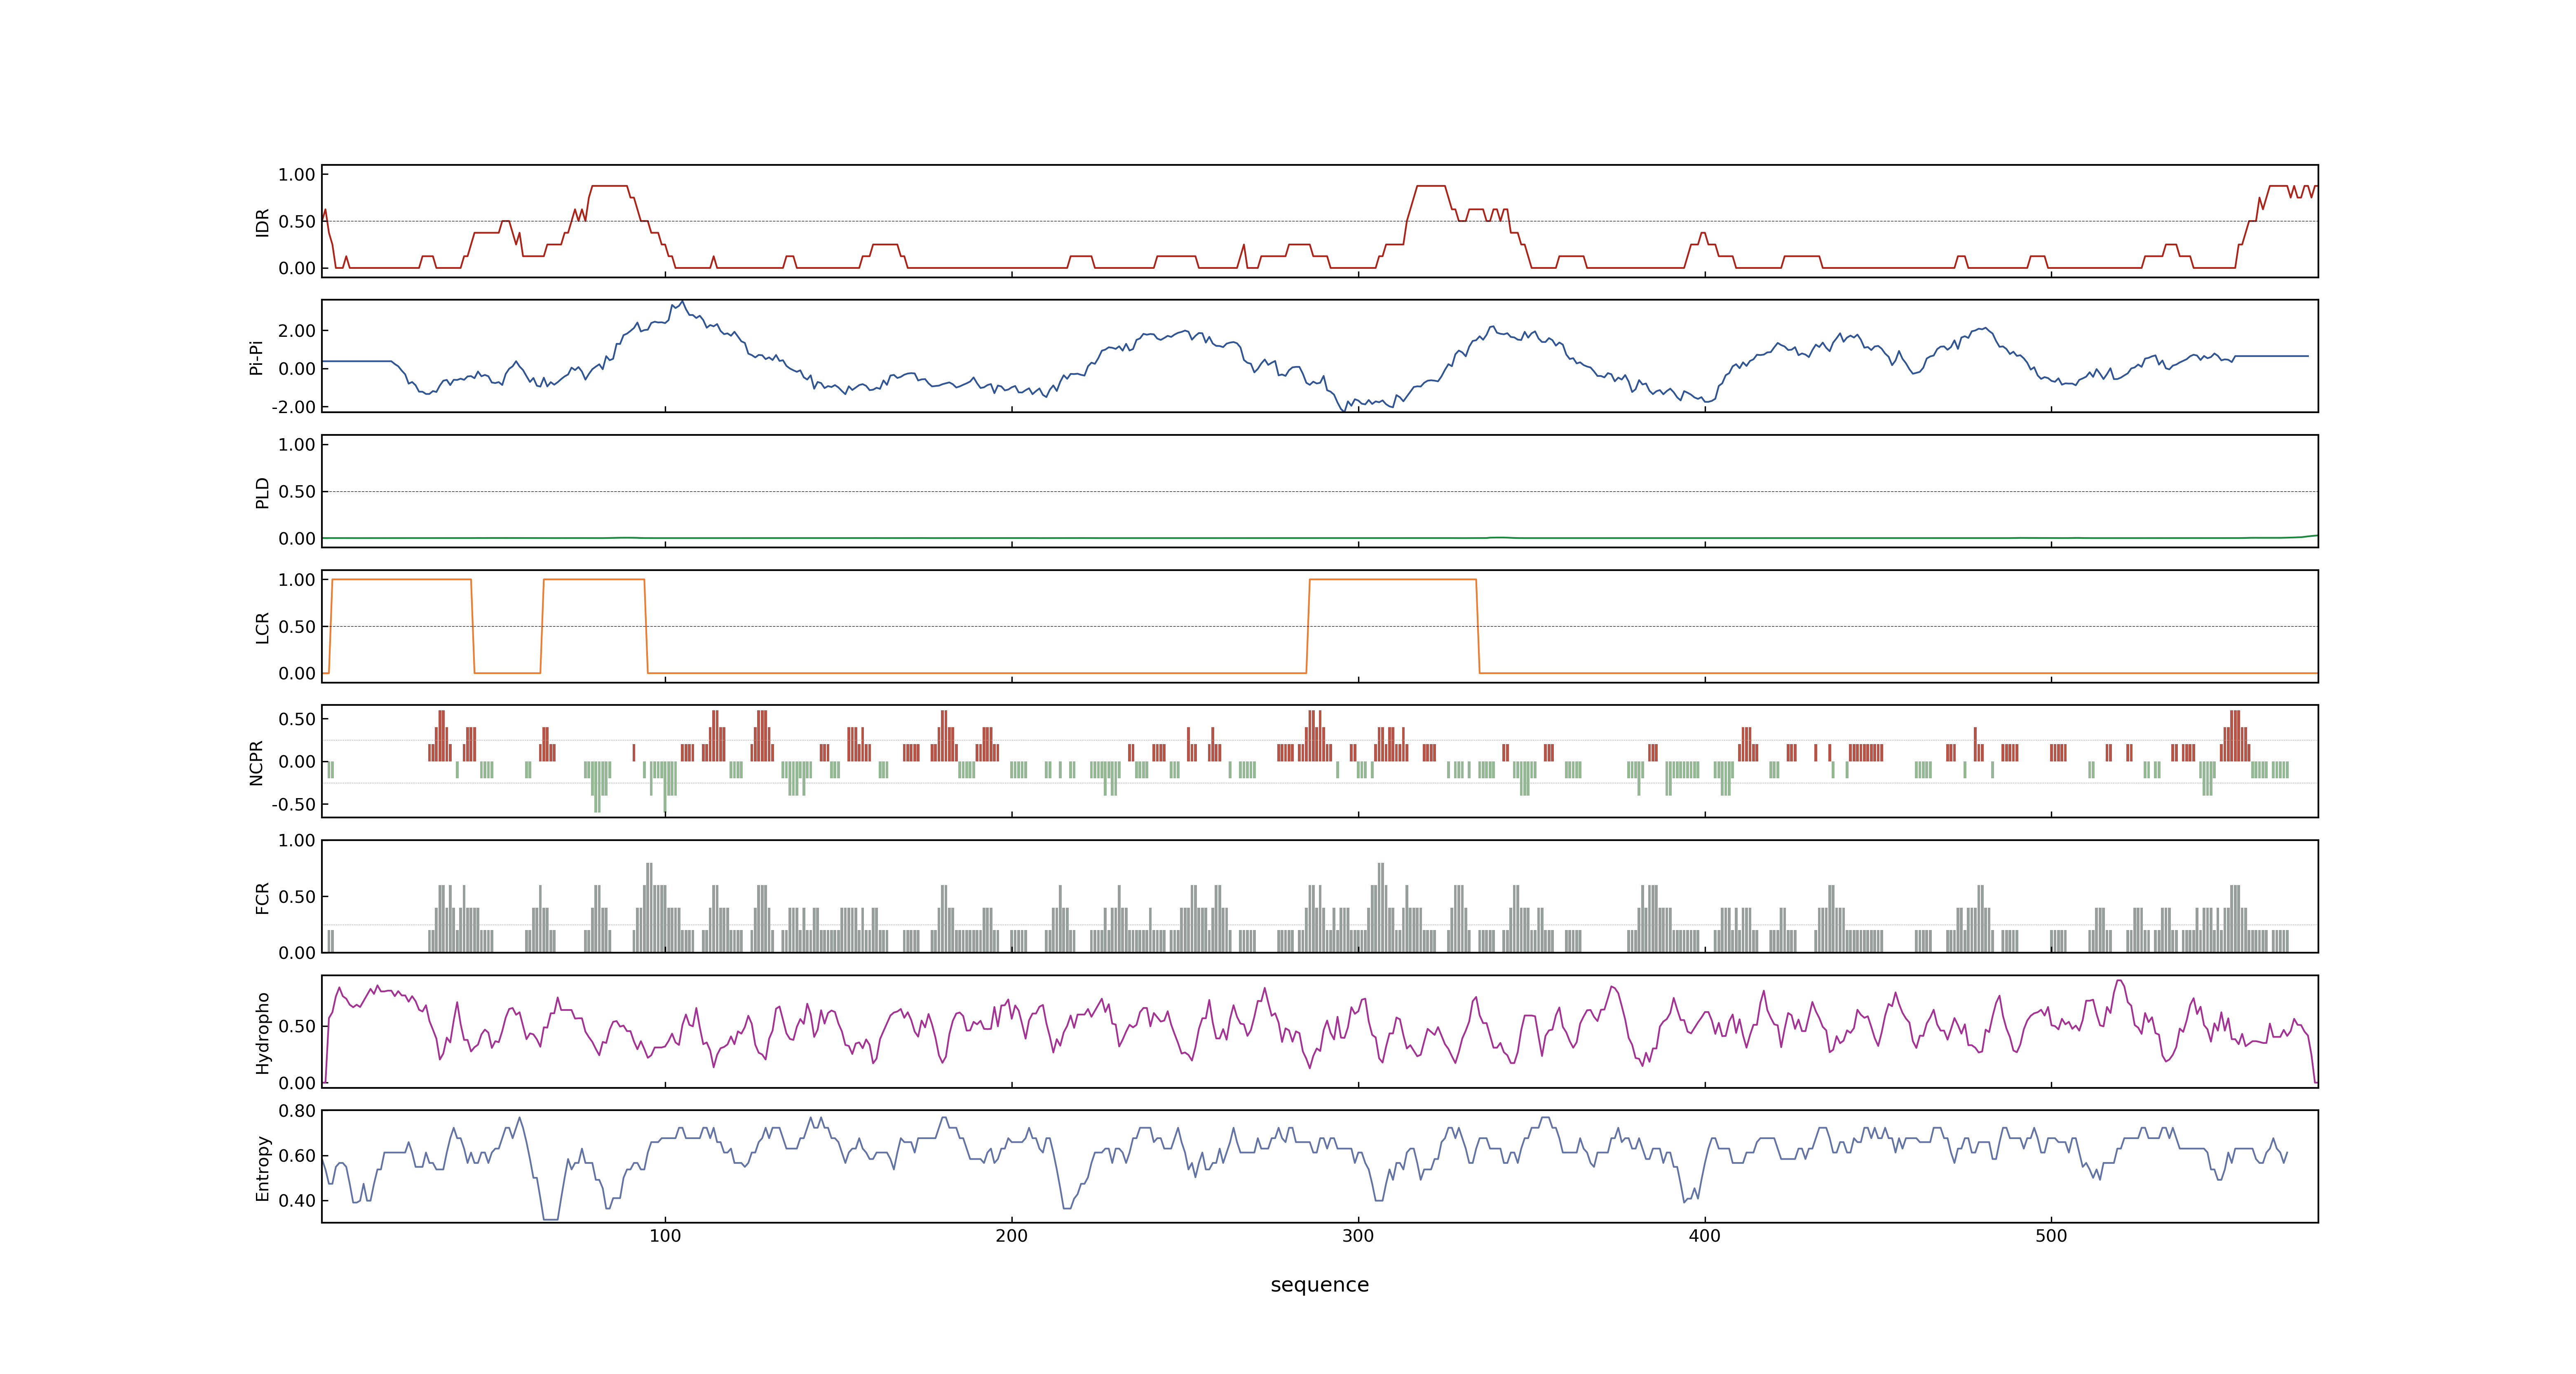Click the Pi-Pi peak near position 100
The image size is (2576, 1374).
pos(682,302)
